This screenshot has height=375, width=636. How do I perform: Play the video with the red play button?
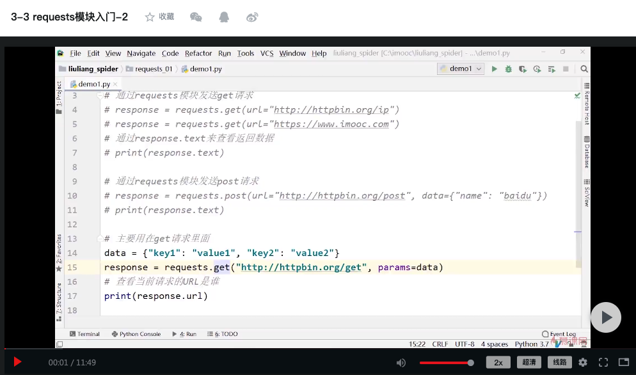17,362
